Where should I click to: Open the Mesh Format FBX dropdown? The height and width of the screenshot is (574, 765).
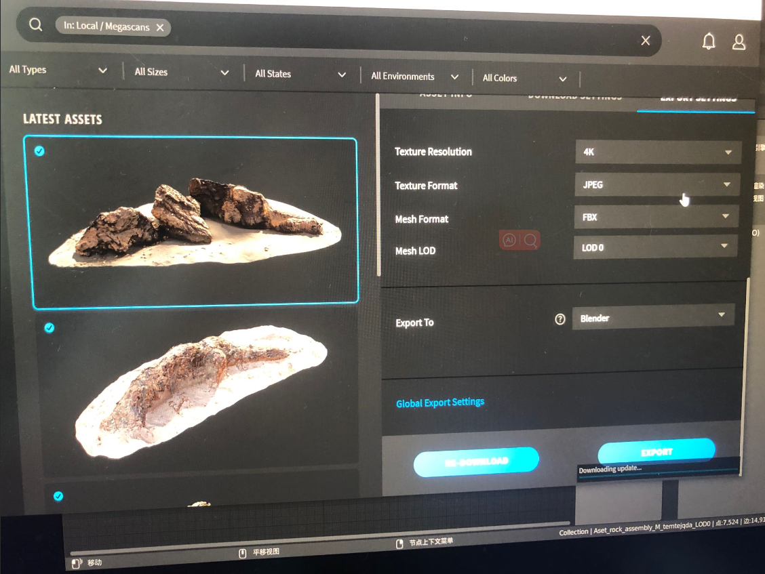point(656,217)
